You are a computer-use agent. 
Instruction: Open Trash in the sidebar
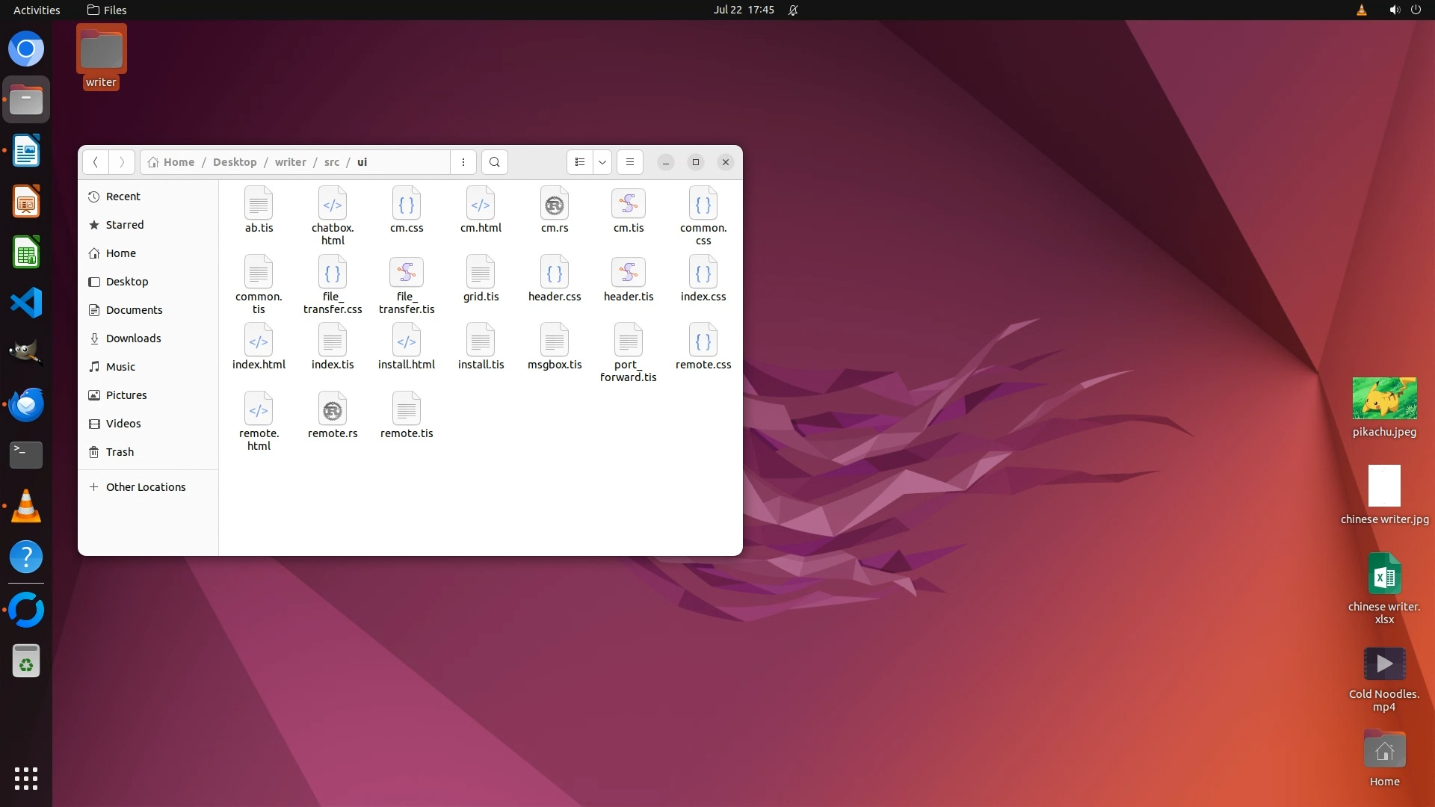point(120,452)
